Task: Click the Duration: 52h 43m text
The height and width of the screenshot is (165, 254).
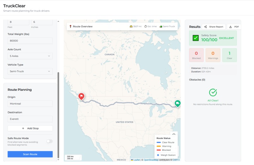Action: 201,71
